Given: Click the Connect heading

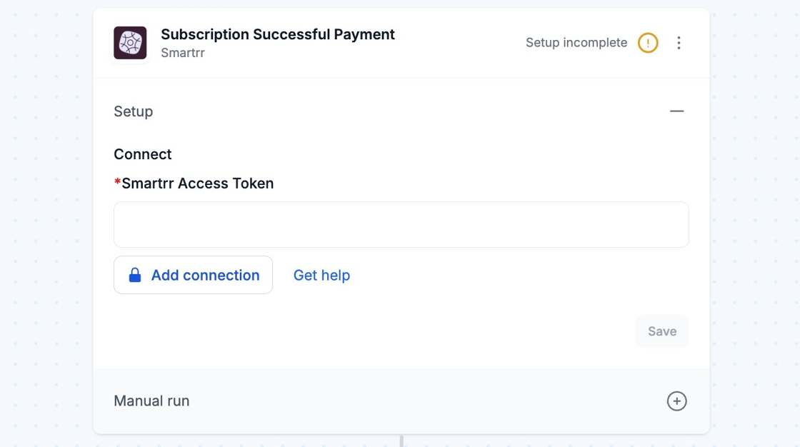Looking at the screenshot, I should click(x=143, y=154).
